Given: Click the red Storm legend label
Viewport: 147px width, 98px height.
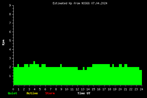Looking at the screenshot, I should point(50,93).
